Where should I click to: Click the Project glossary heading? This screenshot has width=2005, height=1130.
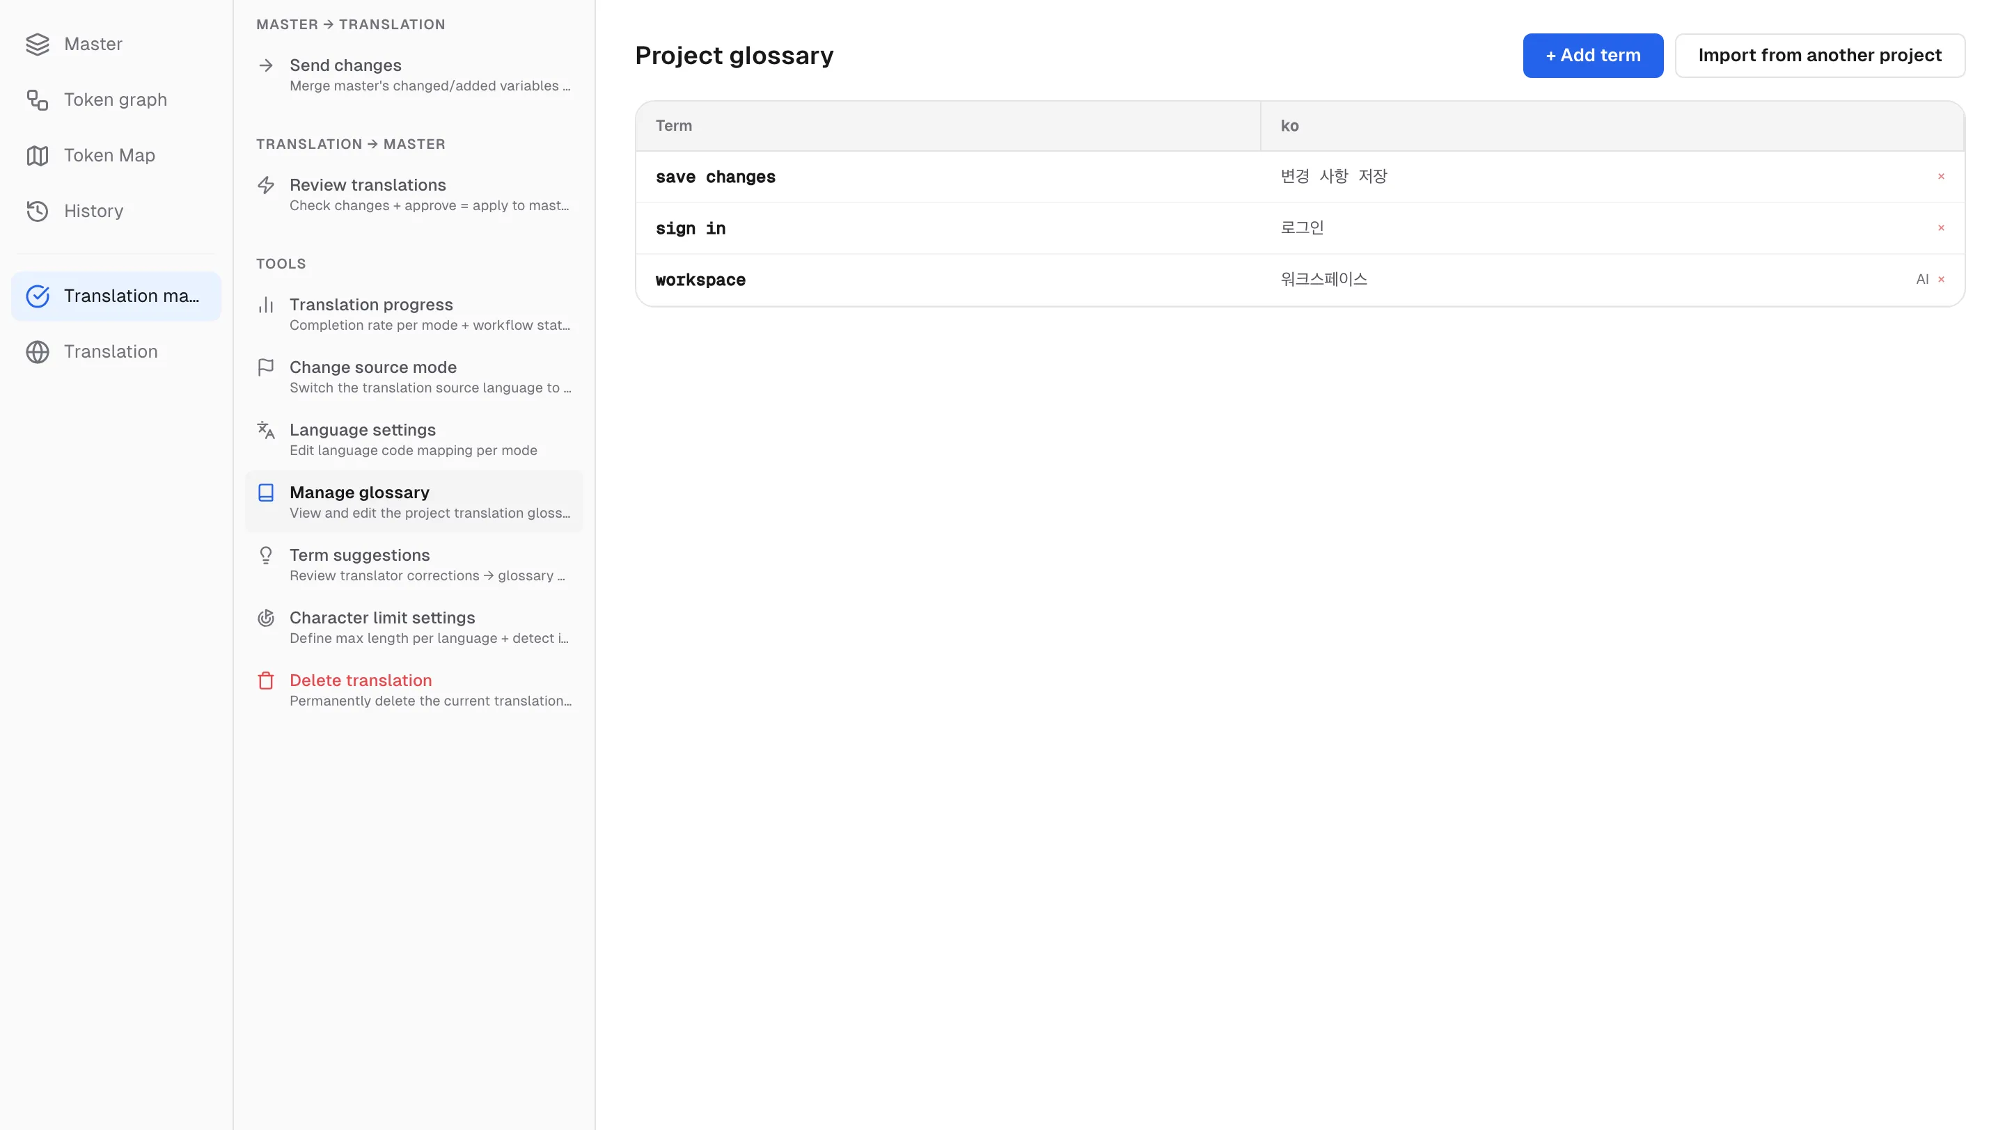point(734,56)
